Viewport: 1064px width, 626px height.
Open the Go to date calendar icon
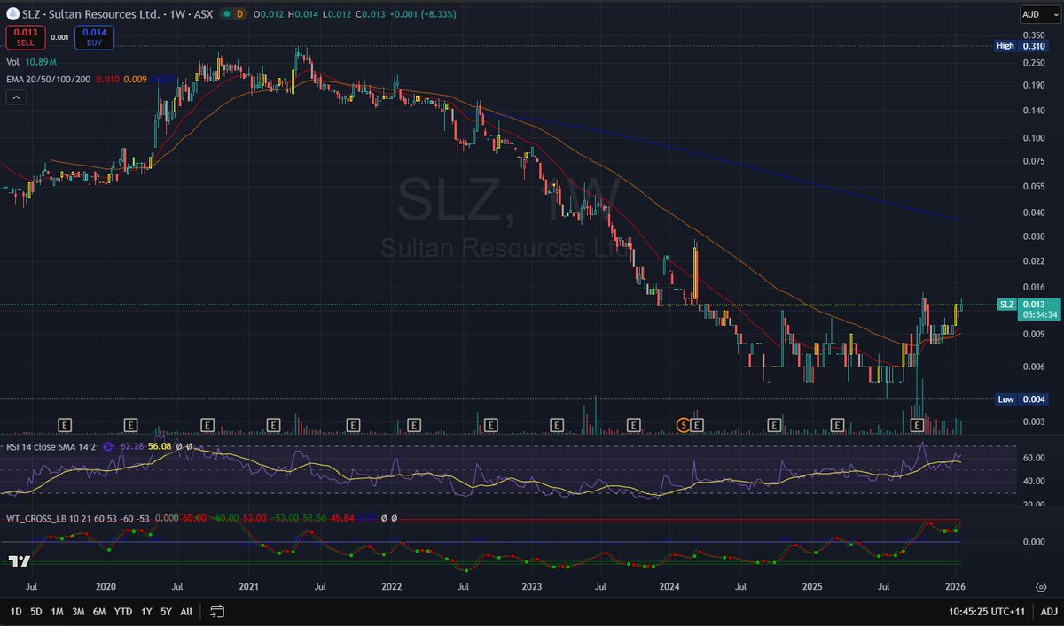pyautogui.click(x=218, y=611)
